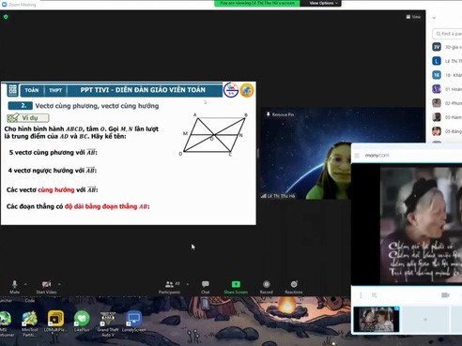Open the Participants panel button

[x=169, y=287]
